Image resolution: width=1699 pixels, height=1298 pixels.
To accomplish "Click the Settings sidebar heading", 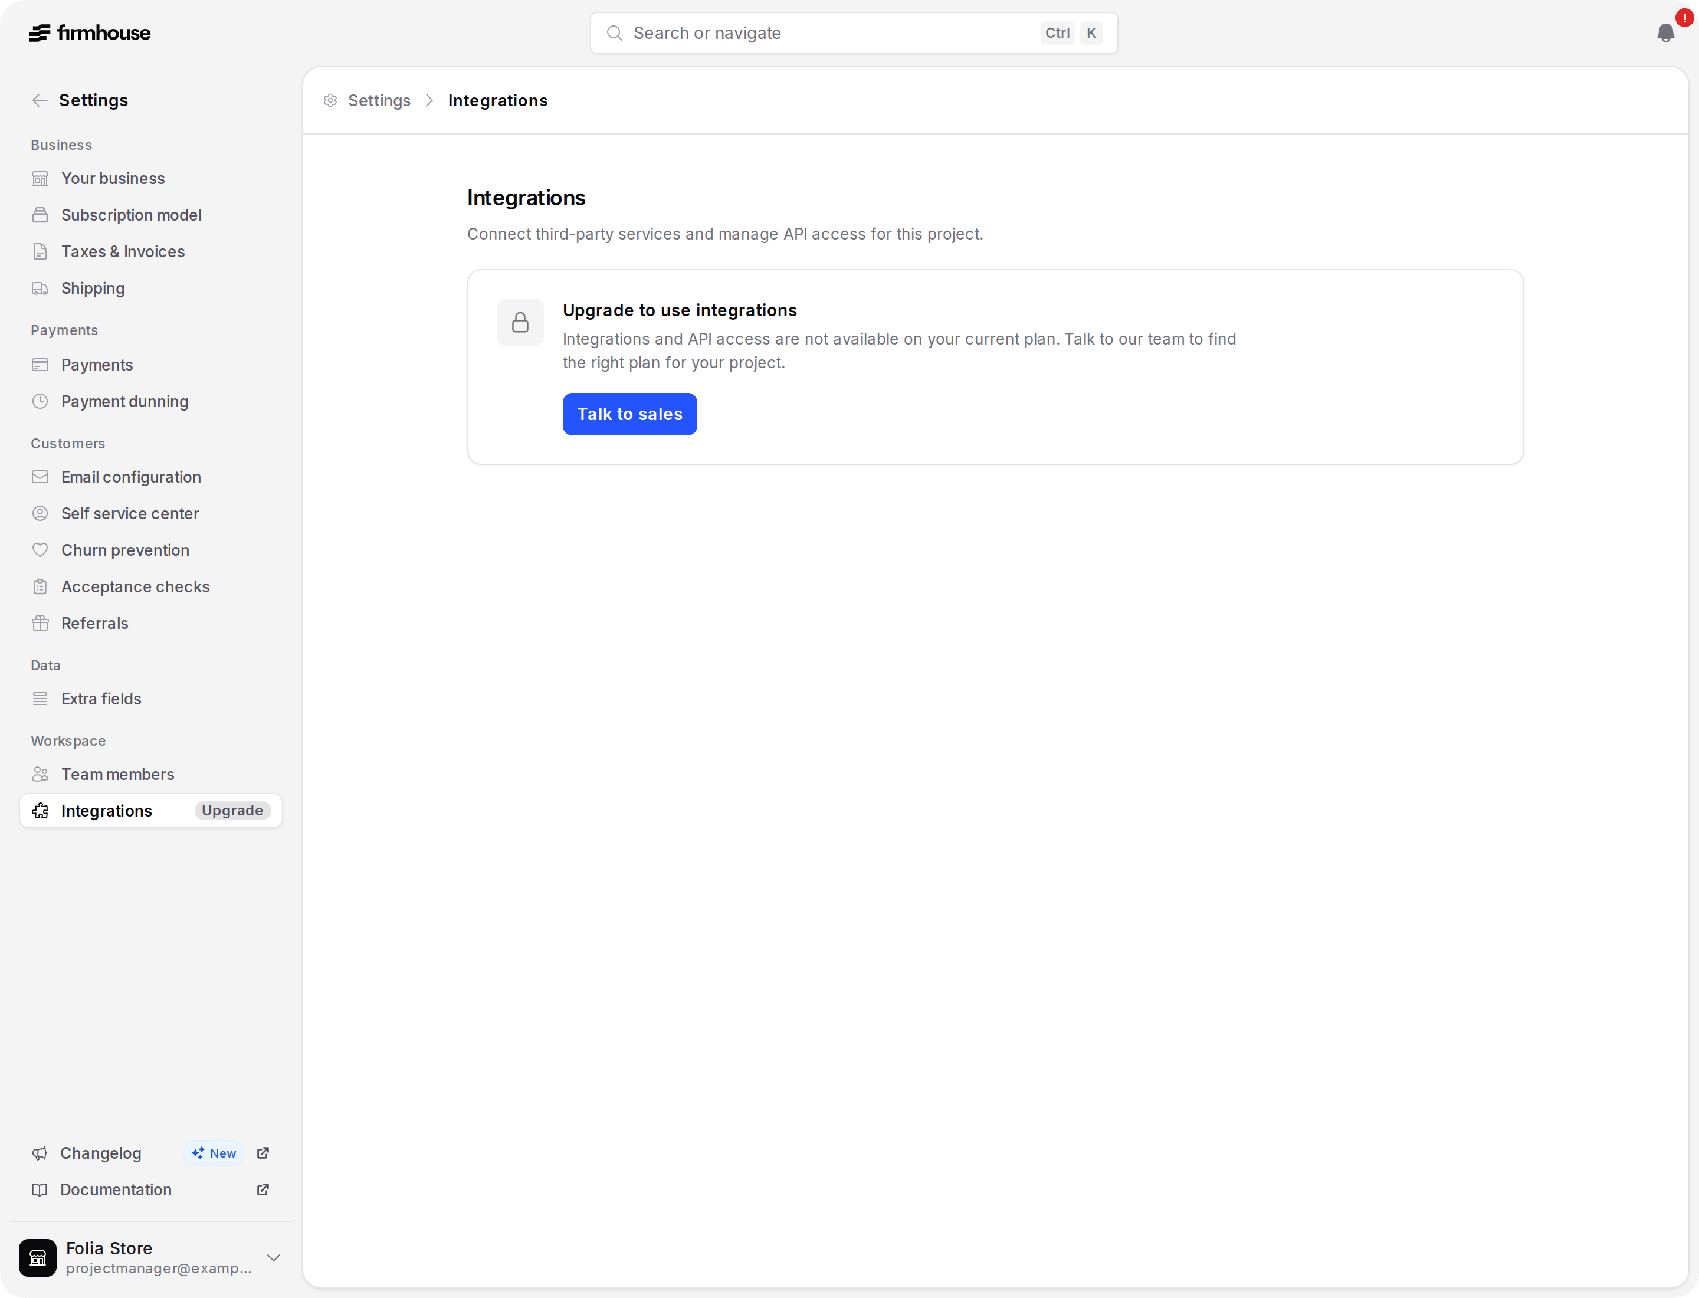I will click(93, 100).
